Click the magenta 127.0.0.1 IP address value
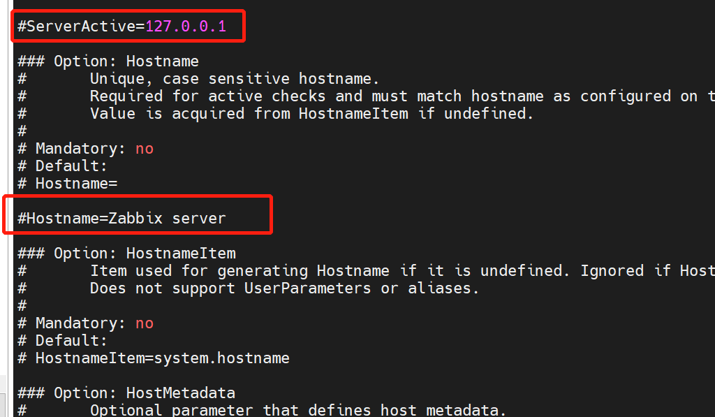Screen dimensions: 715x417 click(x=185, y=27)
